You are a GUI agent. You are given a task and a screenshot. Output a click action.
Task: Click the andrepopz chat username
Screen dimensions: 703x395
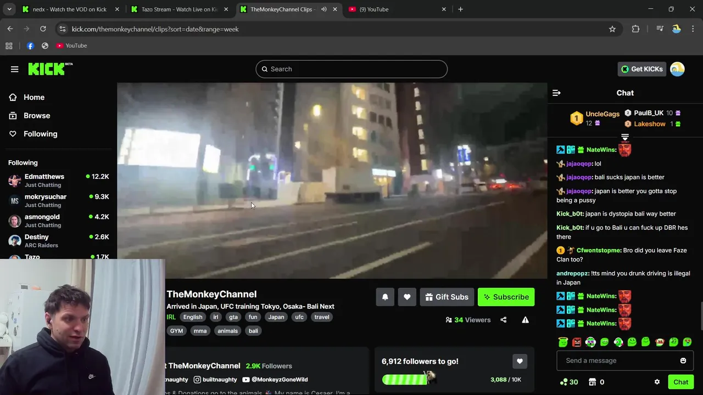click(572, 273)
